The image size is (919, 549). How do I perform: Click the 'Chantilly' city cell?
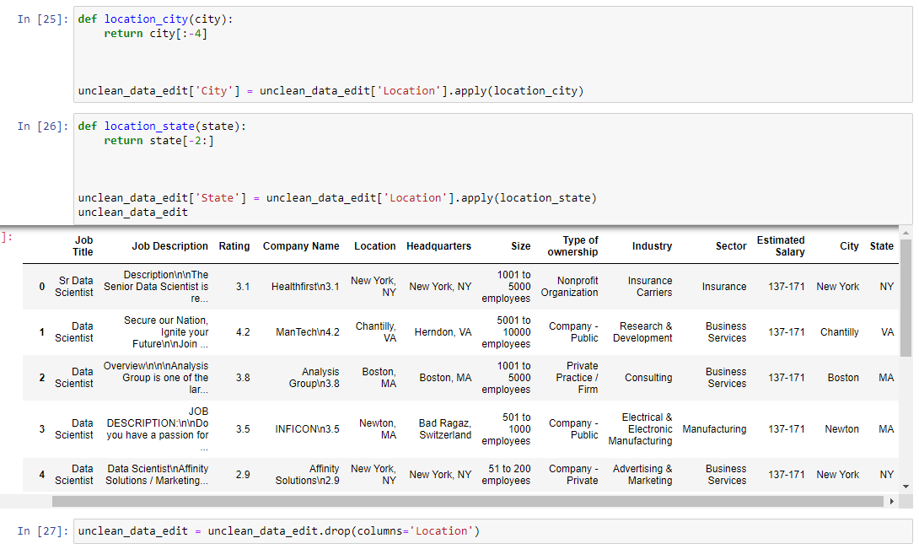click(839, 332)
